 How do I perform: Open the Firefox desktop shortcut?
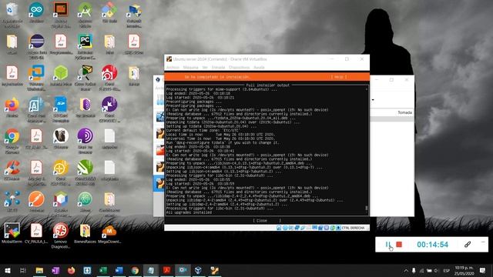(12, 108)
